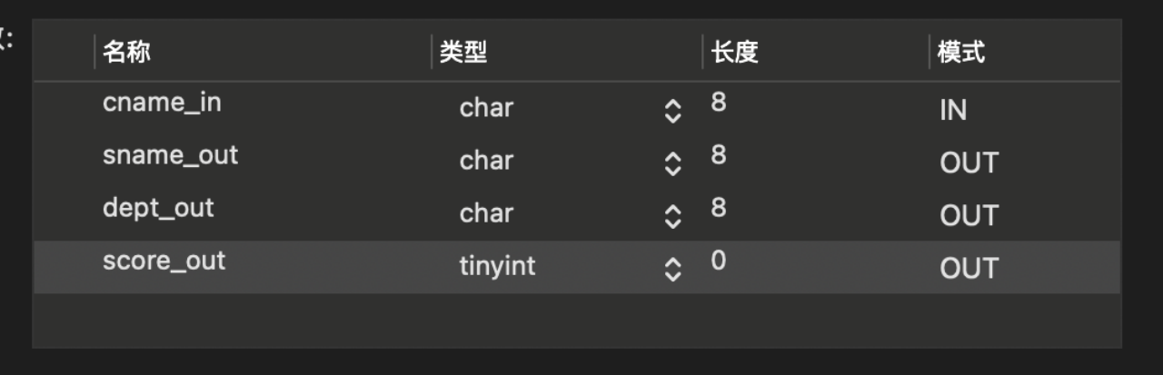Change OUT mode of score_out row

969,269
